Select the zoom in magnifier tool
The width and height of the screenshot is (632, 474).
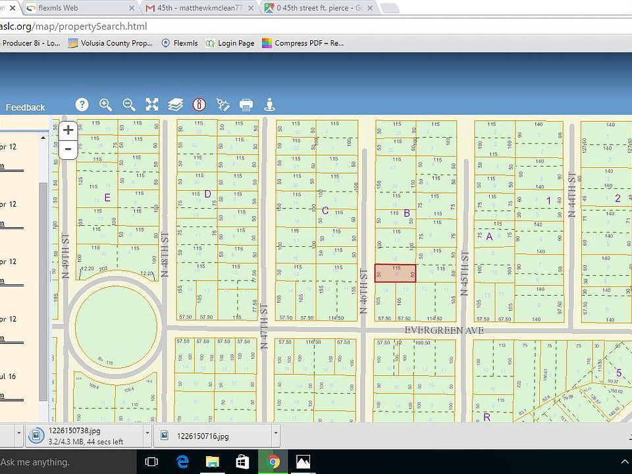[105, 105]
